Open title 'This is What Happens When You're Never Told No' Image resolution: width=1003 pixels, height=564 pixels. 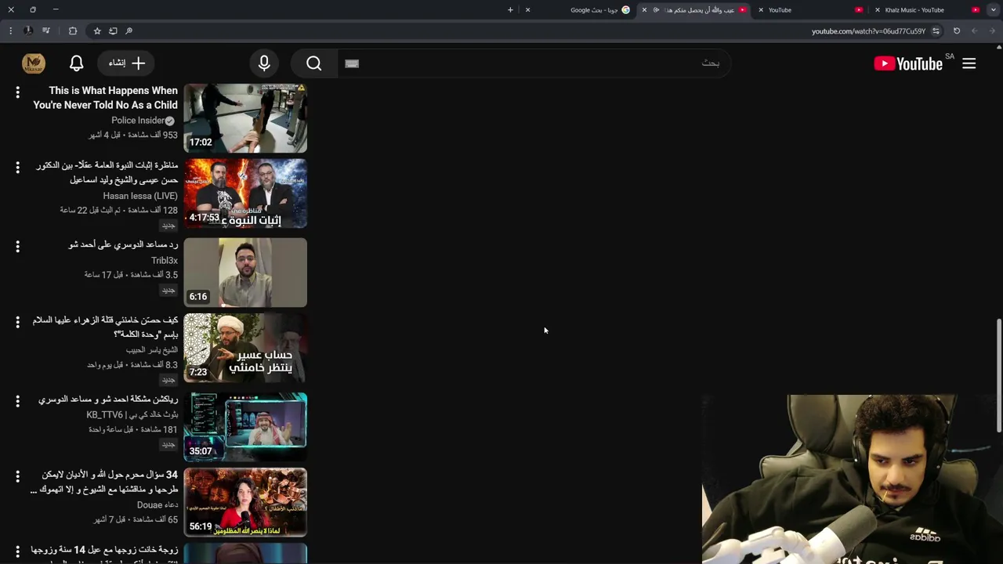pos(106,98)
